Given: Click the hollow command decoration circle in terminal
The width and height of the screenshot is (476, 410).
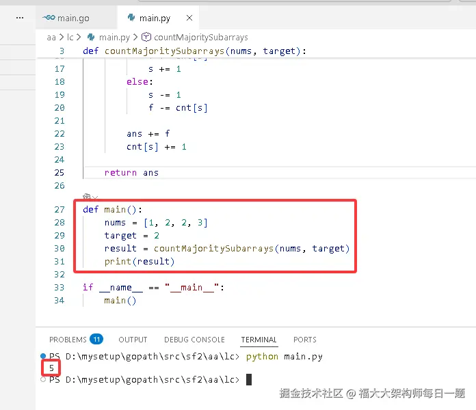Looking at the screenshot, I should (x=43, y=379).
